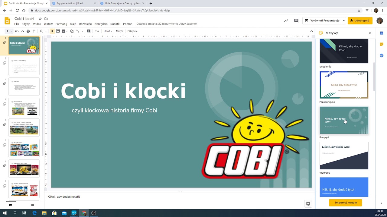Open the Układ layout dropdown
Viewport: 387px width, 217px height.
tap(108, 31)
